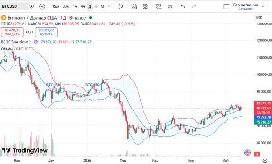Viewport: 272px width, 164px height.
Task: Open the indicator templates grid icon
Action: tap(145, 6)
